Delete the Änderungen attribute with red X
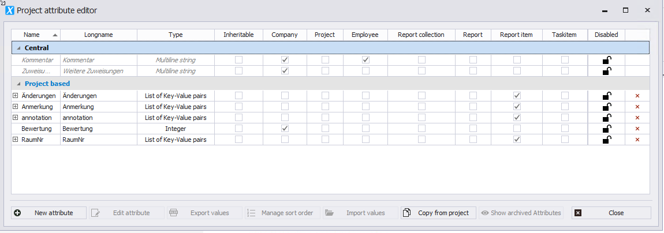Viewport: 664px width, 233px height. pyautogui.click(x=637, y=96)
